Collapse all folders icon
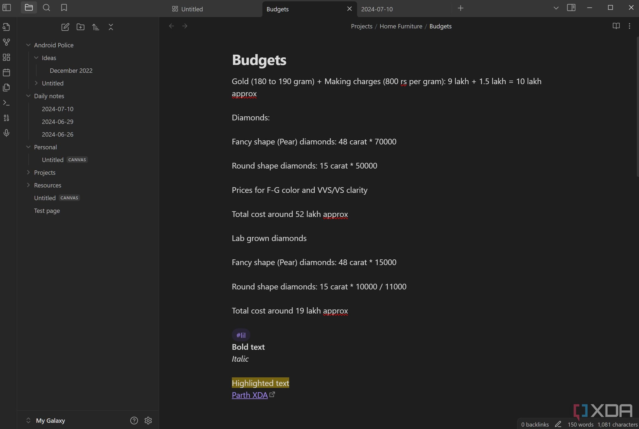This screenshot has width=639, height=429. (111, 27)
